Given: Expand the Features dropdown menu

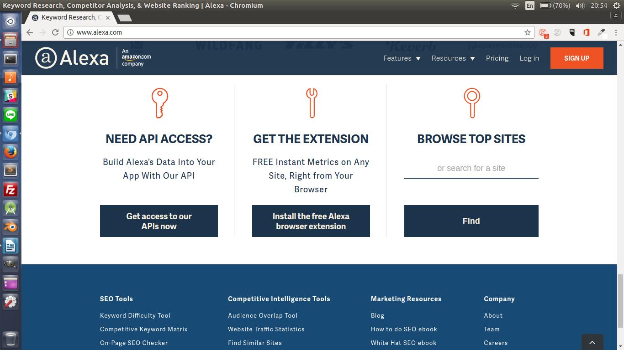Looking at the screenshot, I should tap(402, 58).
